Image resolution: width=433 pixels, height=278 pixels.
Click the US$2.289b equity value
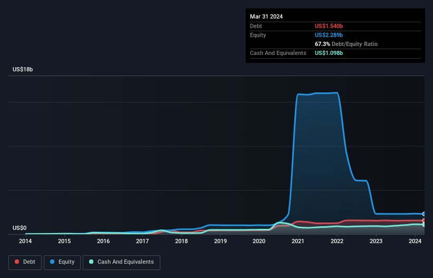329,35
